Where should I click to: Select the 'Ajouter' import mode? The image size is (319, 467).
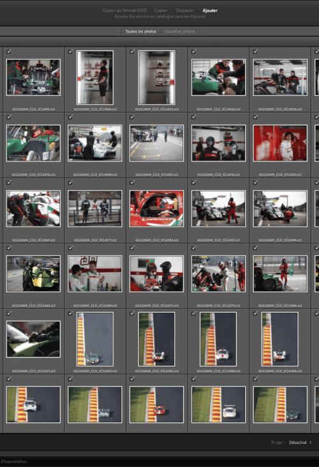click(x=210, y=10)
